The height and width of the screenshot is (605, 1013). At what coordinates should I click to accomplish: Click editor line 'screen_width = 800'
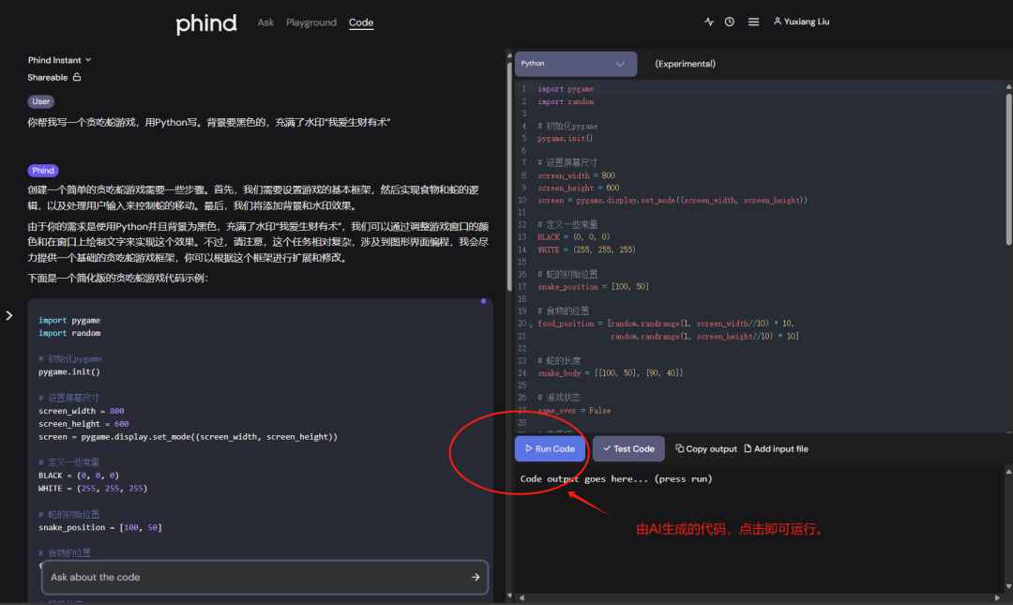[576, 175]
